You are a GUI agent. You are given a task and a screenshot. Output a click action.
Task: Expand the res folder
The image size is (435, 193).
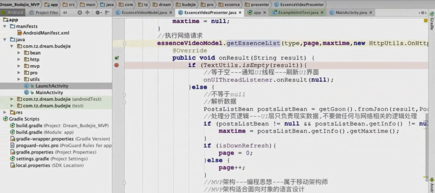[x=5, y=112]
